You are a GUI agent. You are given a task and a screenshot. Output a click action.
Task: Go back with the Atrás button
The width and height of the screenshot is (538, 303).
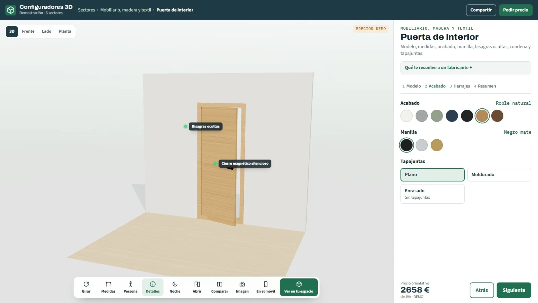pyautogui.click(x=482, y=290)
